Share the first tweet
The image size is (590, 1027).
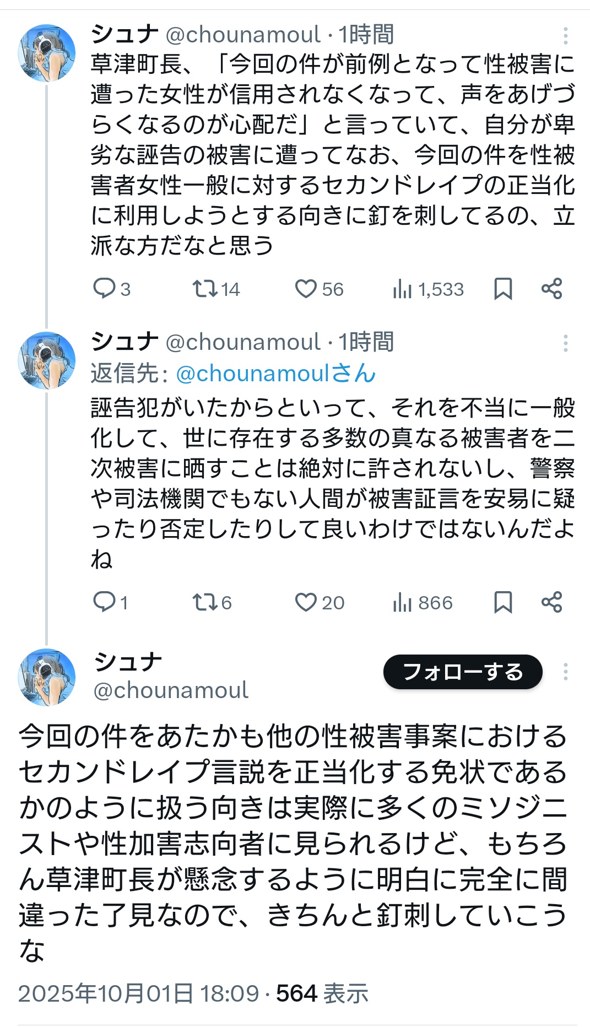pyautogui.click(x=551, y=288)
